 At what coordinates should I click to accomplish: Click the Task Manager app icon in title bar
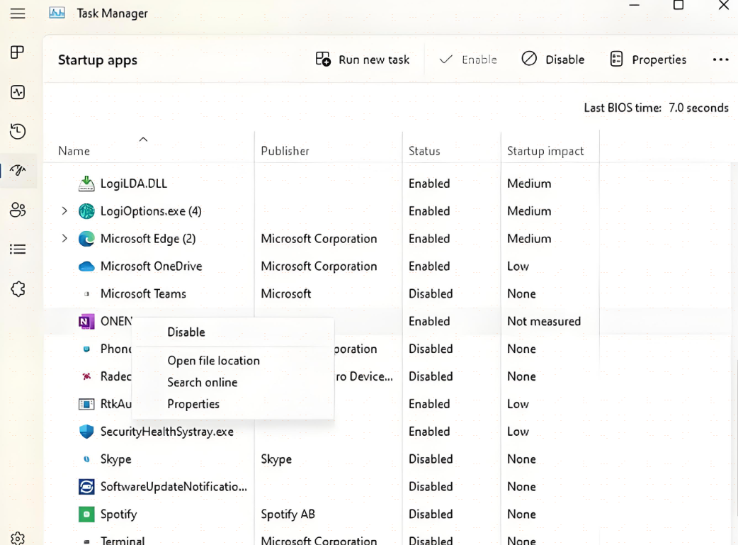click(57, 13)
